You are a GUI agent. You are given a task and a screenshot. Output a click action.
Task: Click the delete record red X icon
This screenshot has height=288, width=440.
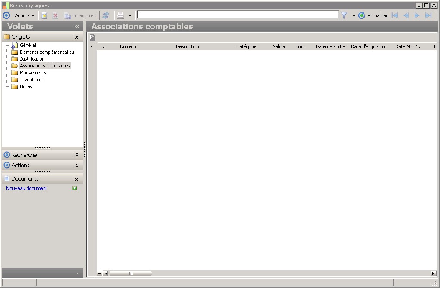55,16
